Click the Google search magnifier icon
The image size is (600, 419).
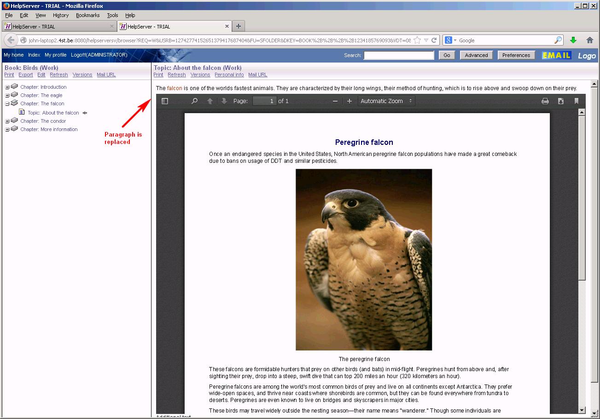[x=558, y=40]
